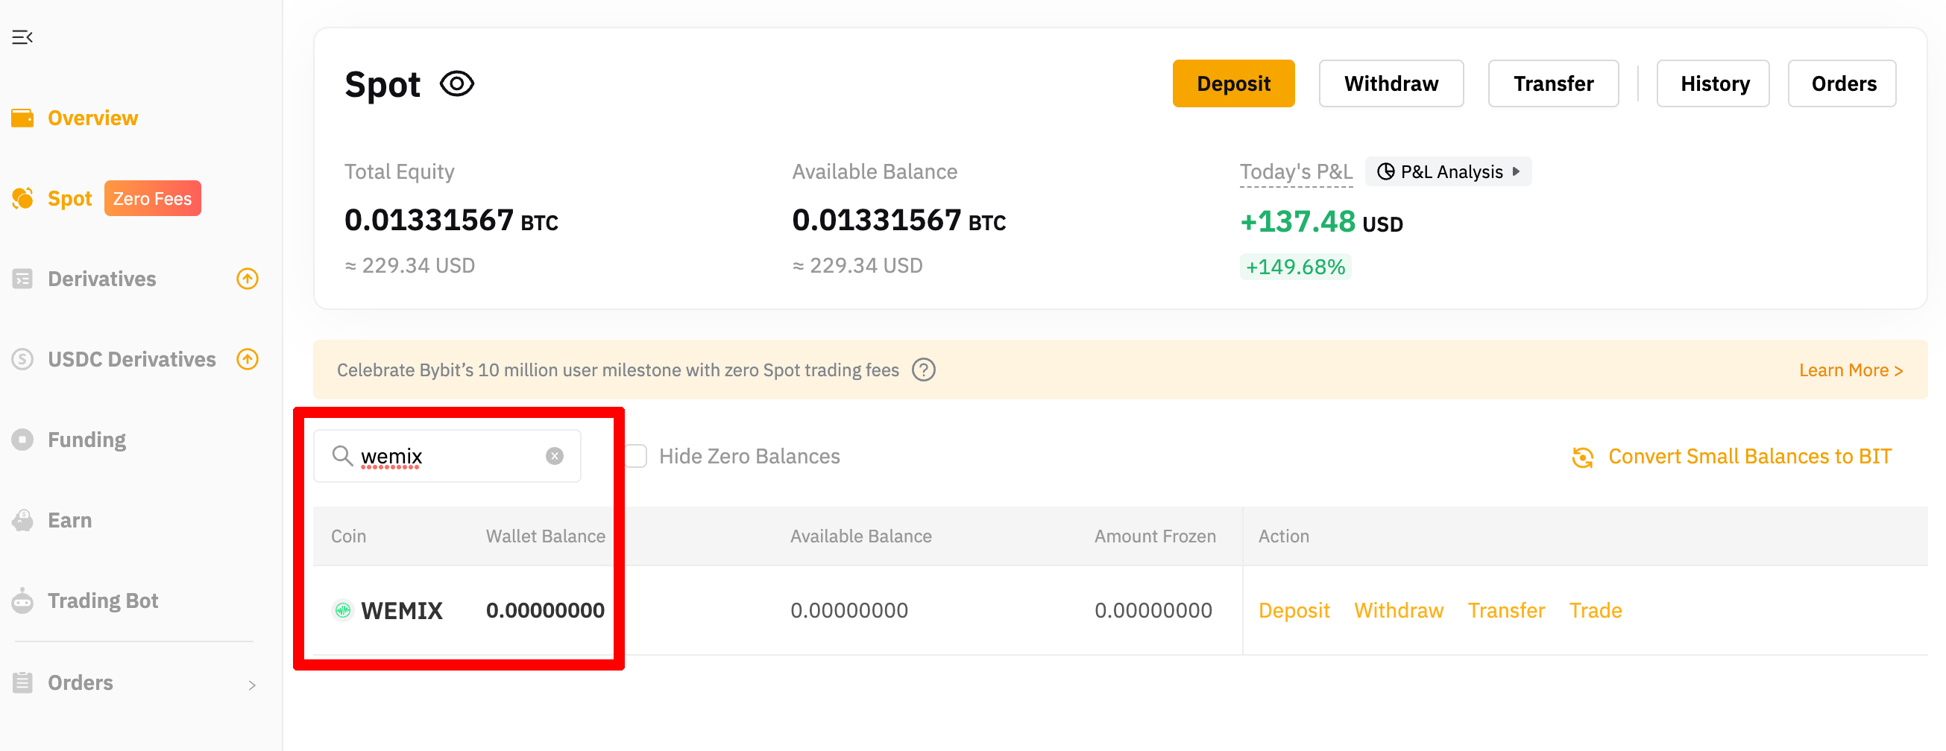Click the Orders clipboard icon in sidebar
1946x751 pixels.
(x=22, y=683)
